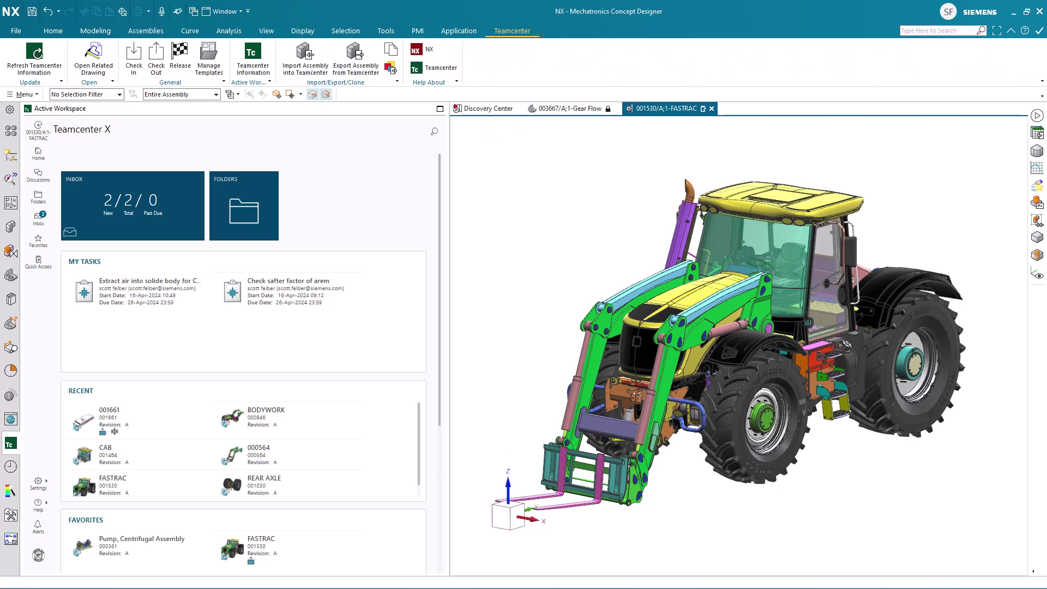Viewport: 1047px width, 589px height.
Task: Open Manage Templates tool
Action: 209,52
